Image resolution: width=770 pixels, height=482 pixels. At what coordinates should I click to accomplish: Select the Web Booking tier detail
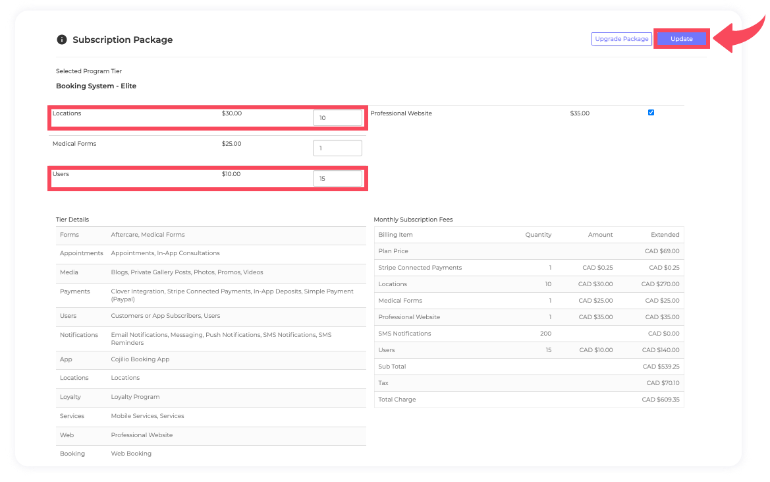[x=131, y=454]
